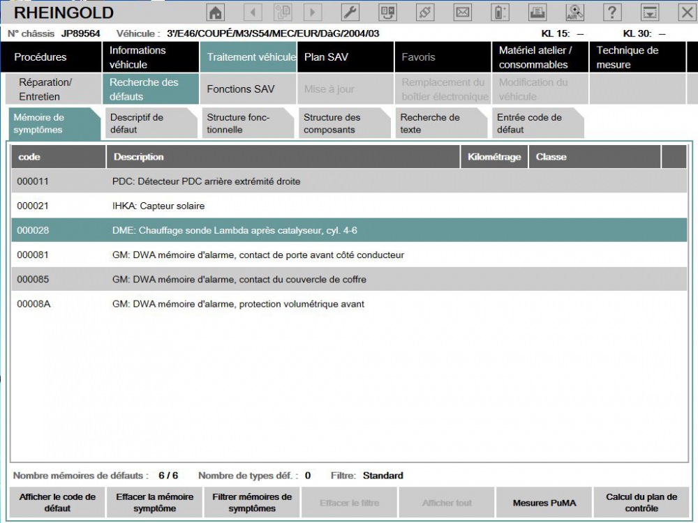Select fault row 000011 PDC arrière
698x523 pixels.
tap(350, 181)
